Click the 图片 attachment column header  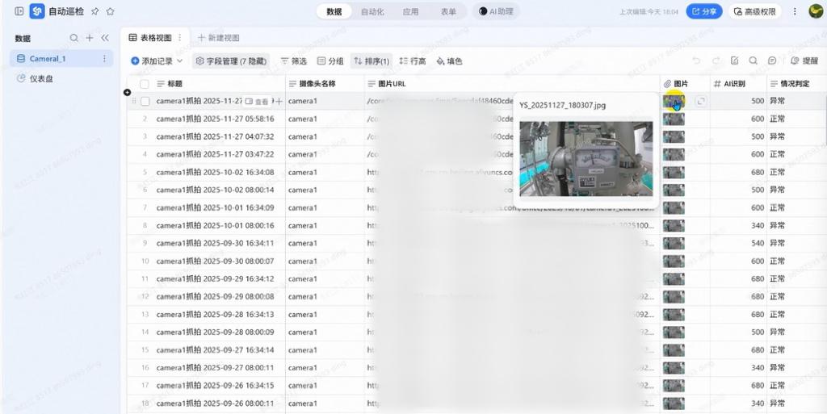point(685,84)
